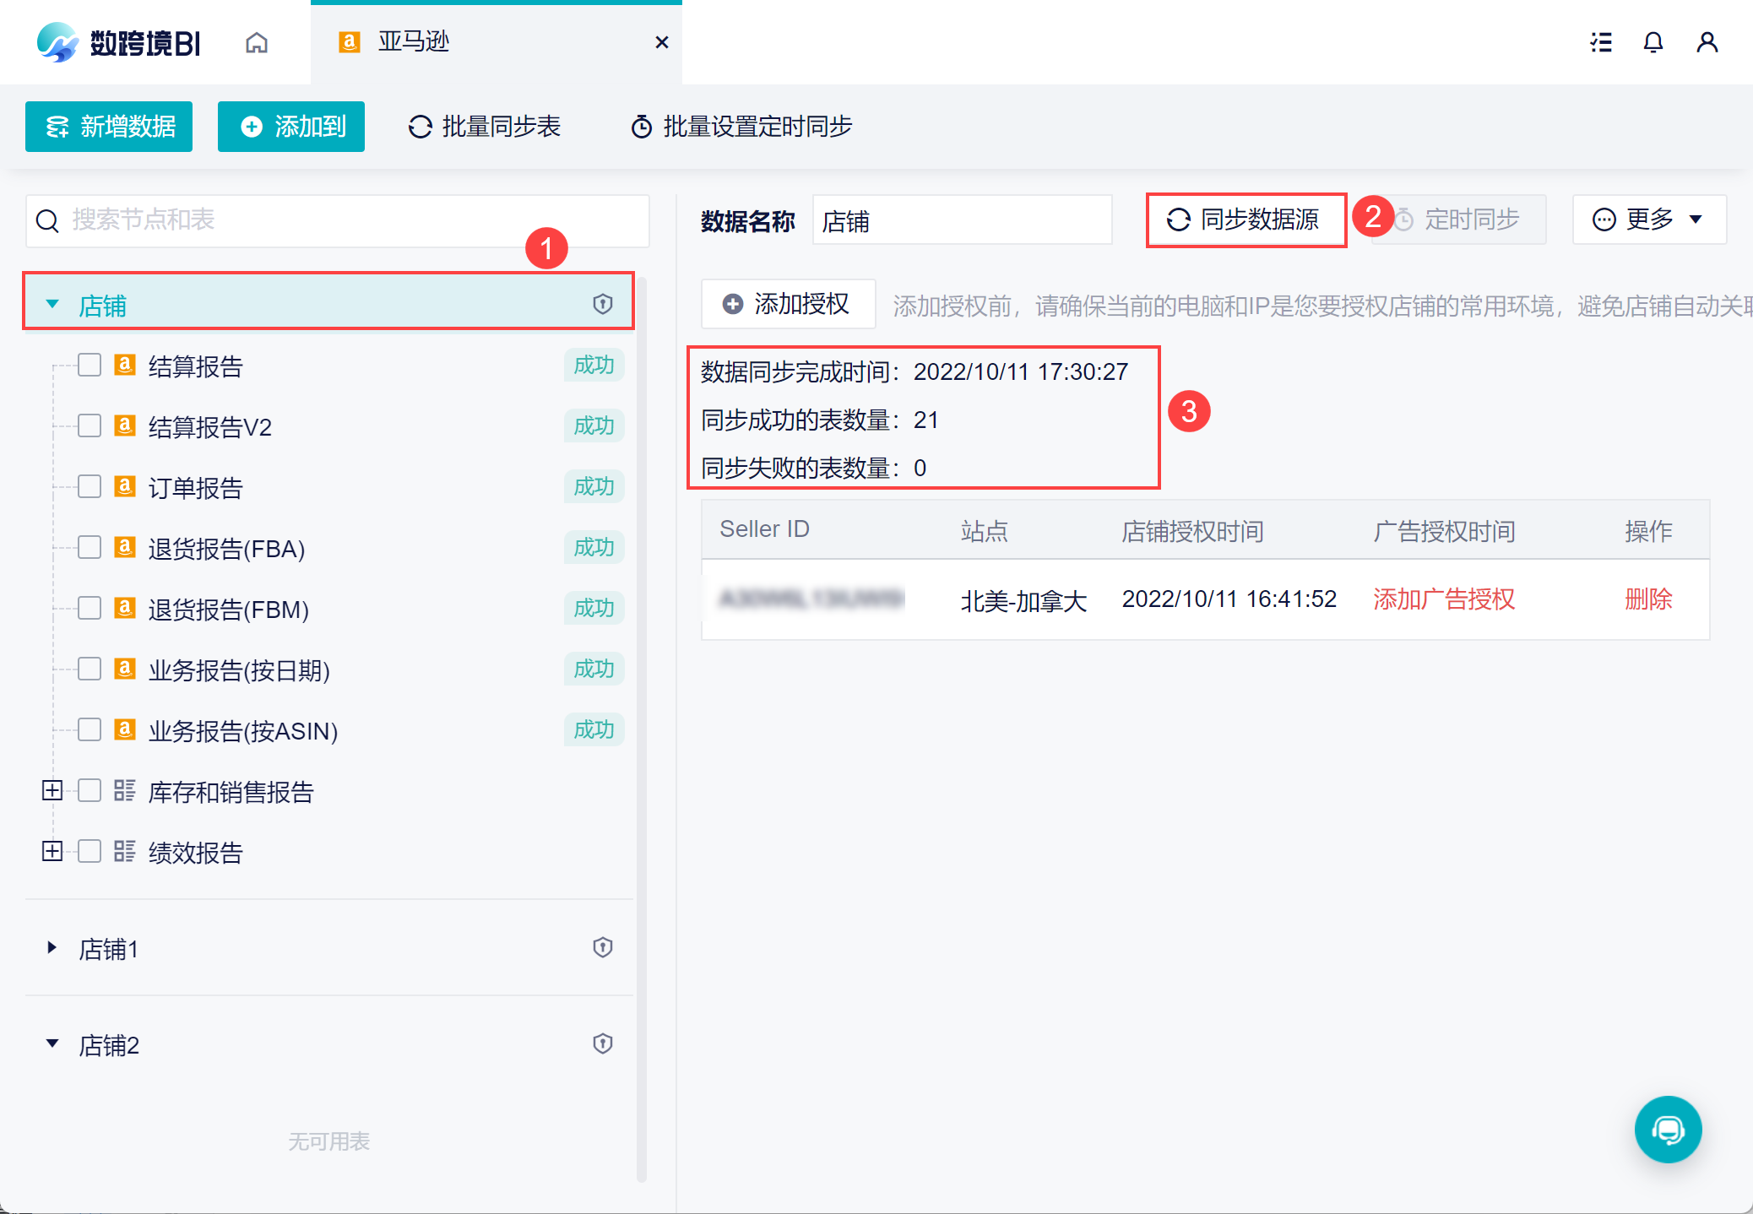Click the home icon in top bar
The image size is (1753, 1214).
[257, 42]
